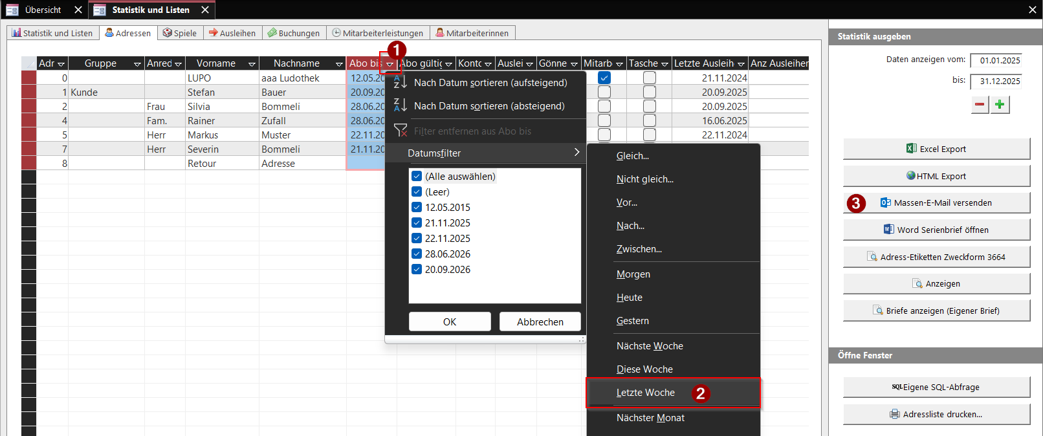The height and width of the screenshot is (436, 1043).
Task: Click the ascending sort A-Z icon
Action: coord(400,83)
